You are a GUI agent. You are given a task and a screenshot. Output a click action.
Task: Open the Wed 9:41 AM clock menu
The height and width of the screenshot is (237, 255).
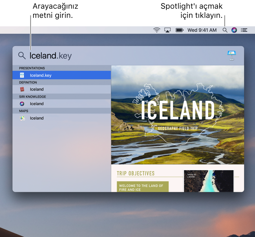click(202, 30)
